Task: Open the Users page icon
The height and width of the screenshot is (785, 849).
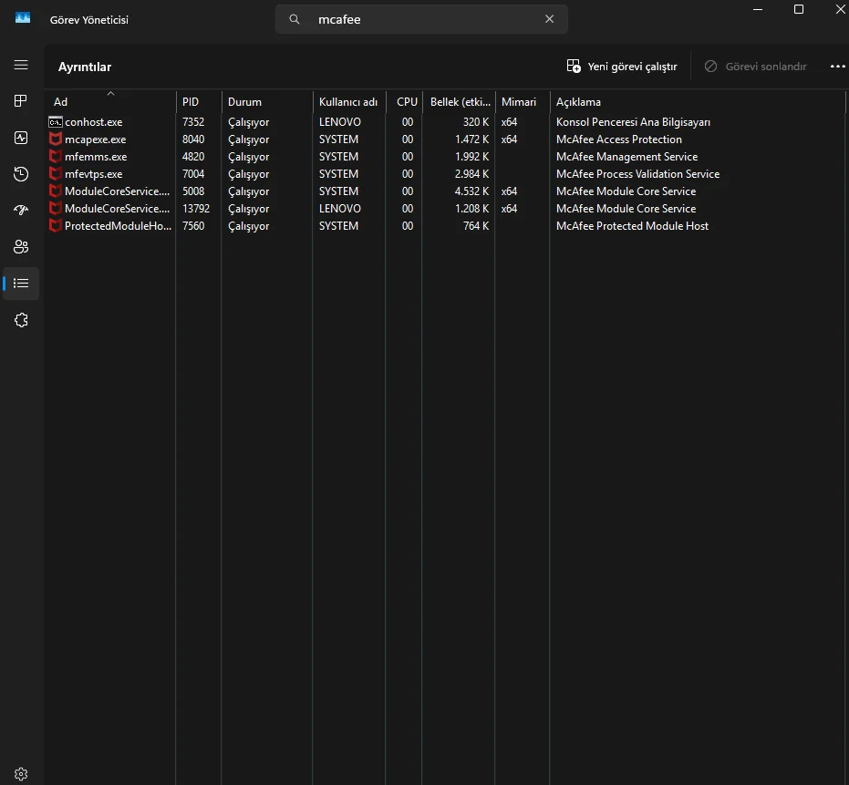Action: tap(21, 247)
